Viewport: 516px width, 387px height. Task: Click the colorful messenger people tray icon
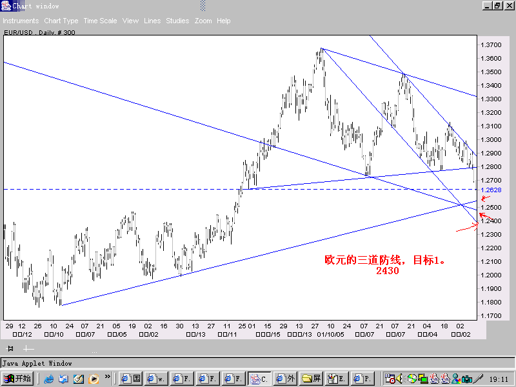[x=457, y=379]
